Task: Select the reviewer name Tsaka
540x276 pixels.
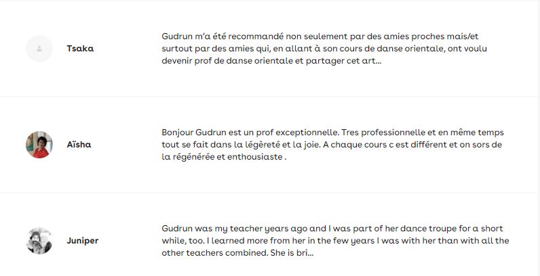Action: (80, 49)
